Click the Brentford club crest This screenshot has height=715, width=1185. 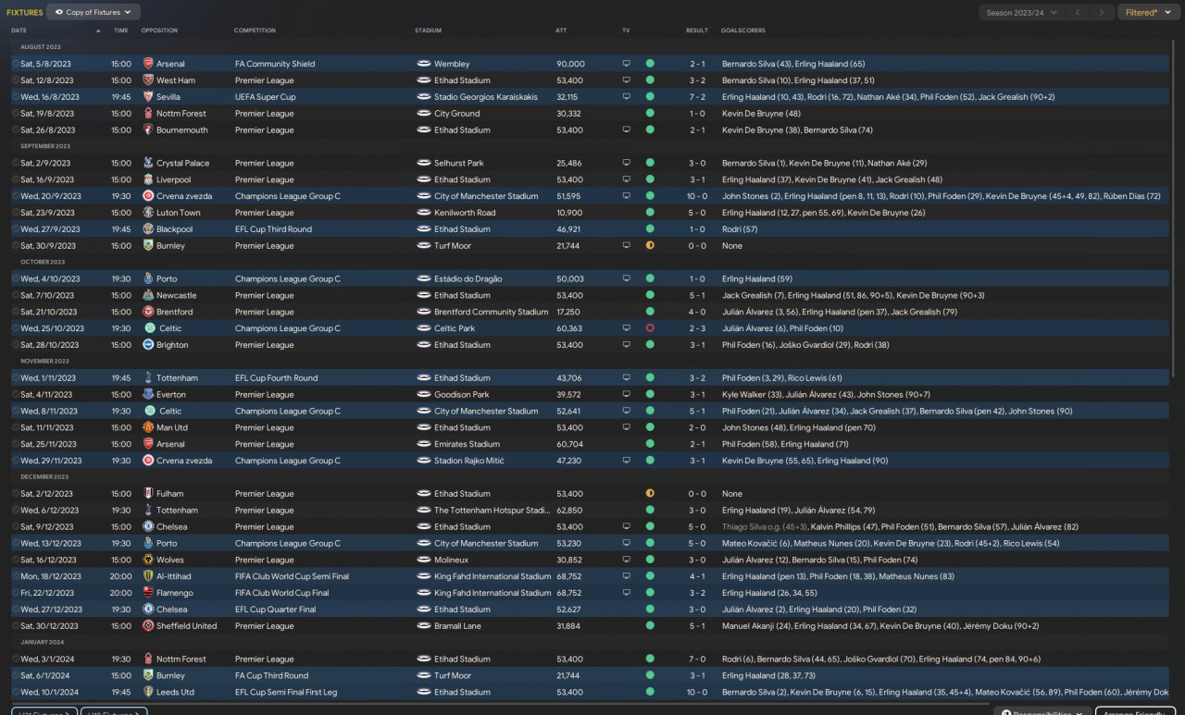click(148, 312)
